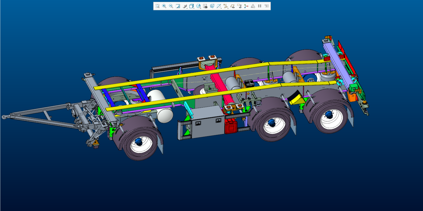Click the last grayed-out toolbar icon
Viewport: 423px width, 211px height.
(267, 6)
